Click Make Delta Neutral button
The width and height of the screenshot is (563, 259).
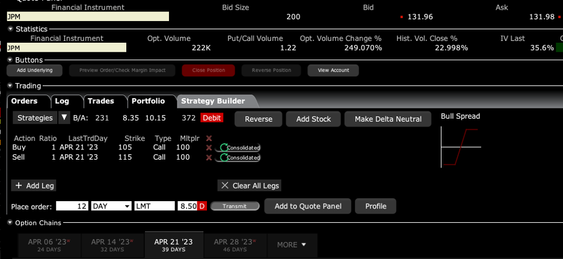tap(388, 119)
